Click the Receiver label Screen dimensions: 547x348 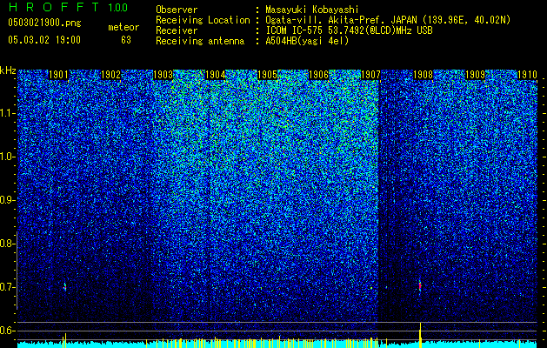177,30
